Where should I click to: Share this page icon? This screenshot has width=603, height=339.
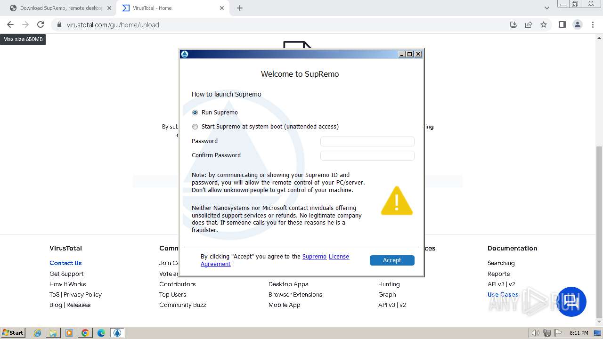(529, 25)
